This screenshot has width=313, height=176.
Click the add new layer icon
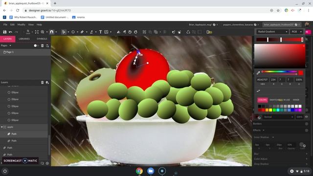(47, 83)
